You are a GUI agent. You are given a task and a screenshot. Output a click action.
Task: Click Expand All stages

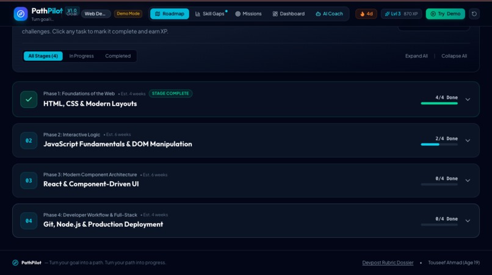(416, 56)
